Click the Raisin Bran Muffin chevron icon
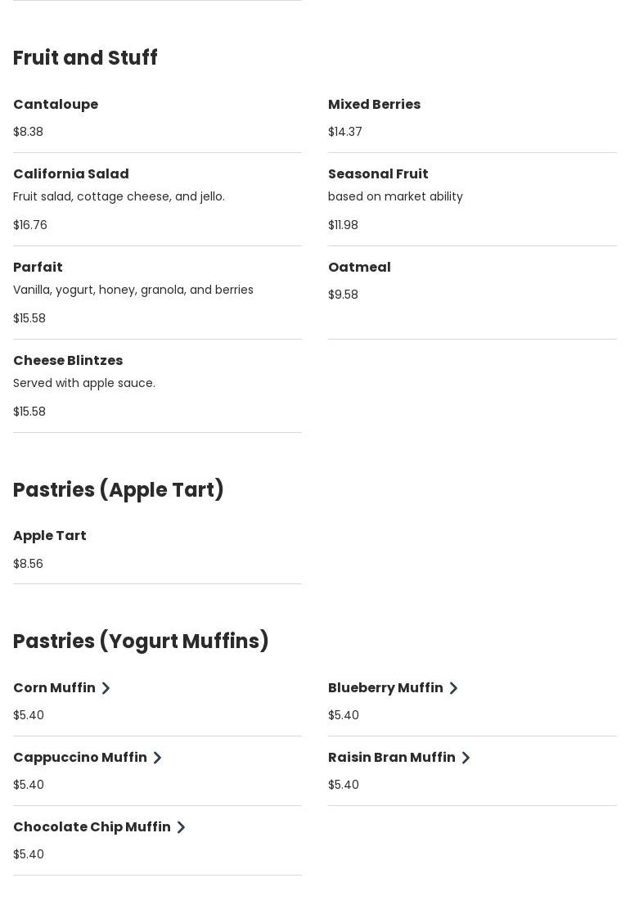The width and height of the screenshot is (630, 914). point(466,758)
